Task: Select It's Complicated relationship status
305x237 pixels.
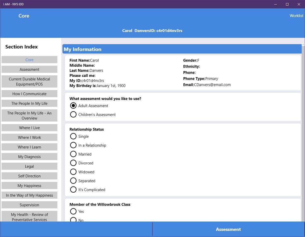Action: (73, 190)
